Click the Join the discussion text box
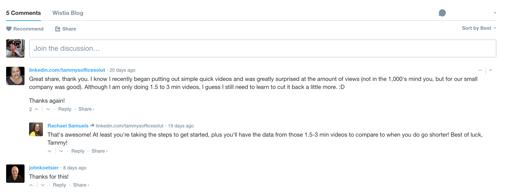Screen dimensions: 508x195 coord(262,48)
